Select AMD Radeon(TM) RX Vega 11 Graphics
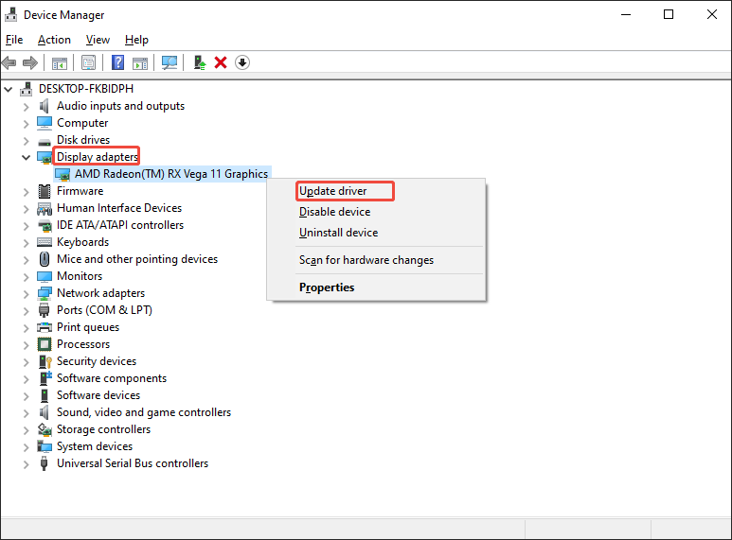Viewport: 732px width, 540px height. click(x=171, y=174)
